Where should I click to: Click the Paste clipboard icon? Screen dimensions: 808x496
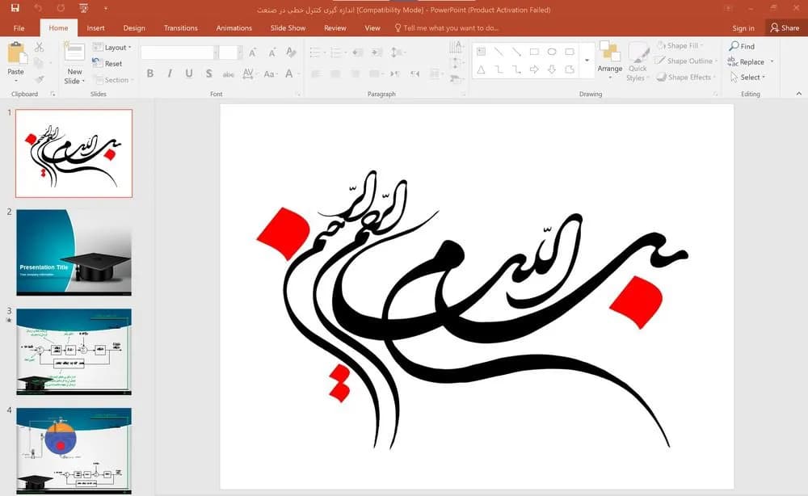pos(16,54)
